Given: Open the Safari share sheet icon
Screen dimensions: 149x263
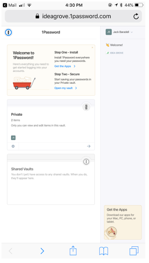Looking at the screenshot, I should click(x=73, y=250).
